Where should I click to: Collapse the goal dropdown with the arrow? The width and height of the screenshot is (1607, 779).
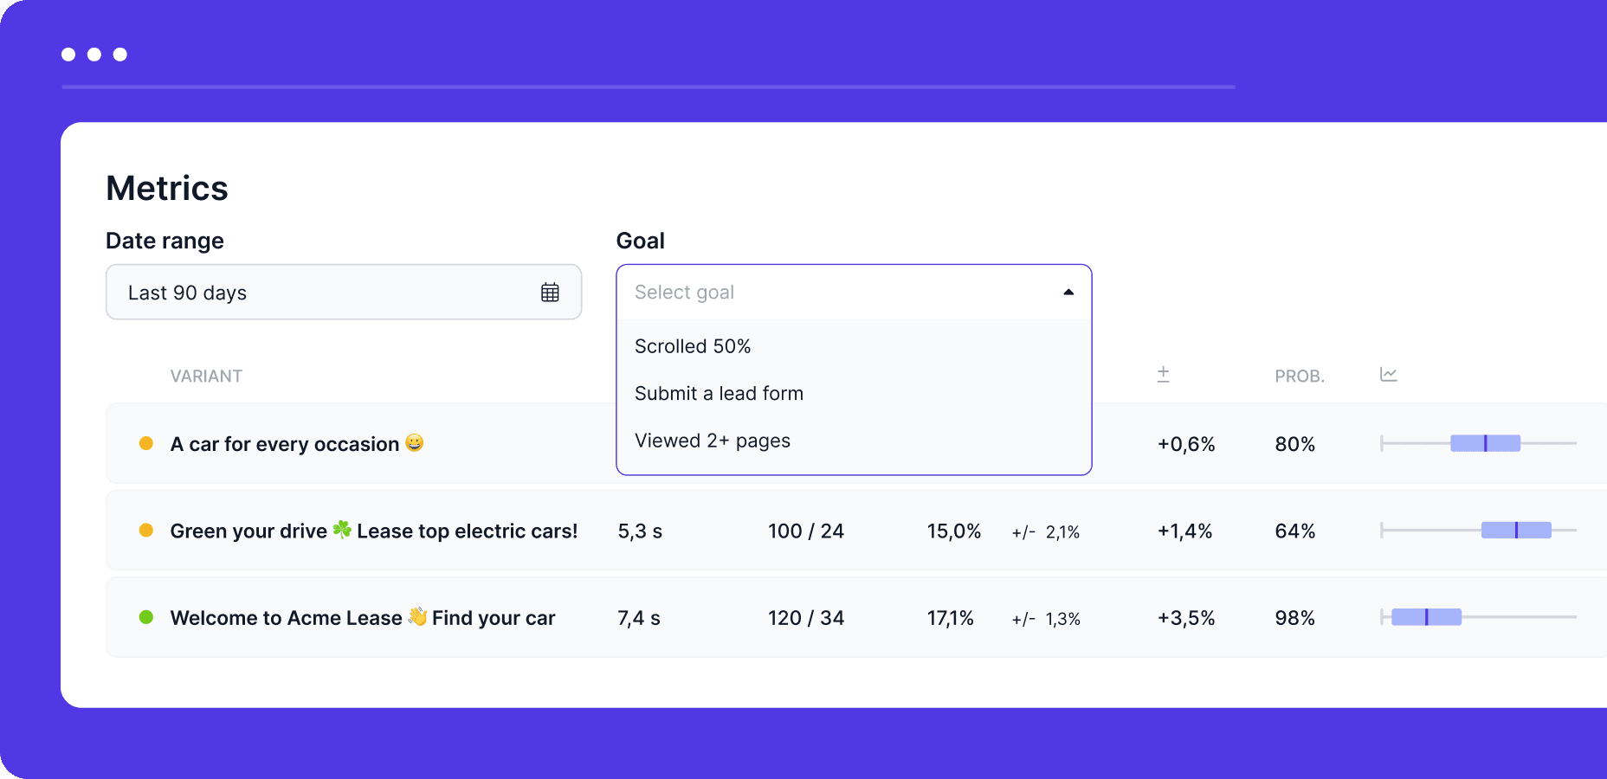1068,293
